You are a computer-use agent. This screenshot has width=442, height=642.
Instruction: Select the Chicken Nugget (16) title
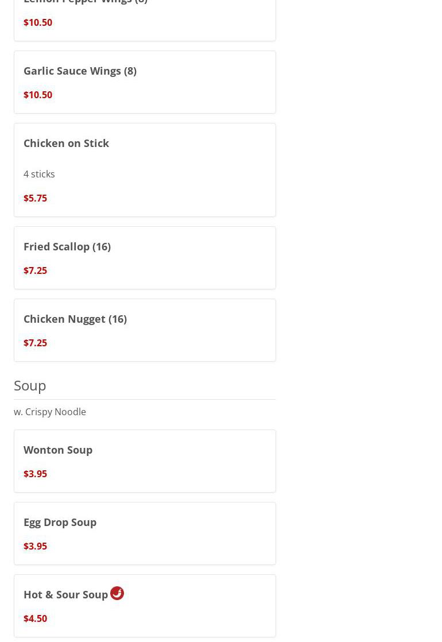point(75,319)
